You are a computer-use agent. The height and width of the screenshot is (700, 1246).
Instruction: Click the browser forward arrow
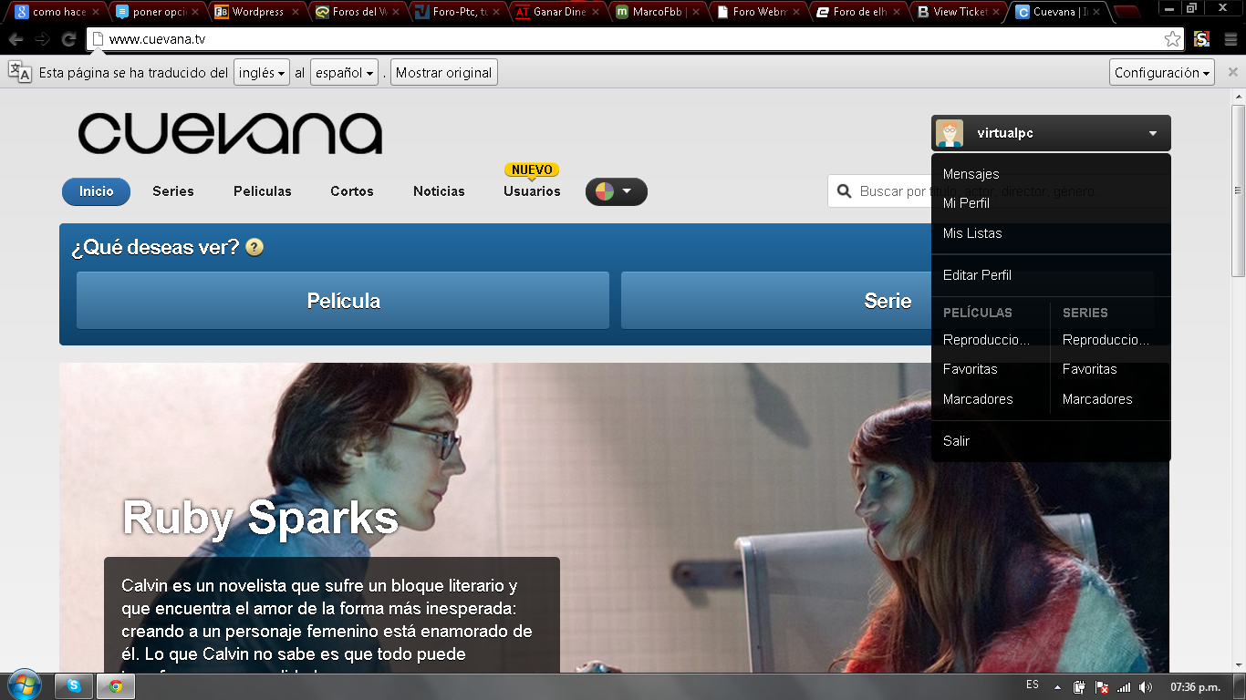tap(42, 39)
